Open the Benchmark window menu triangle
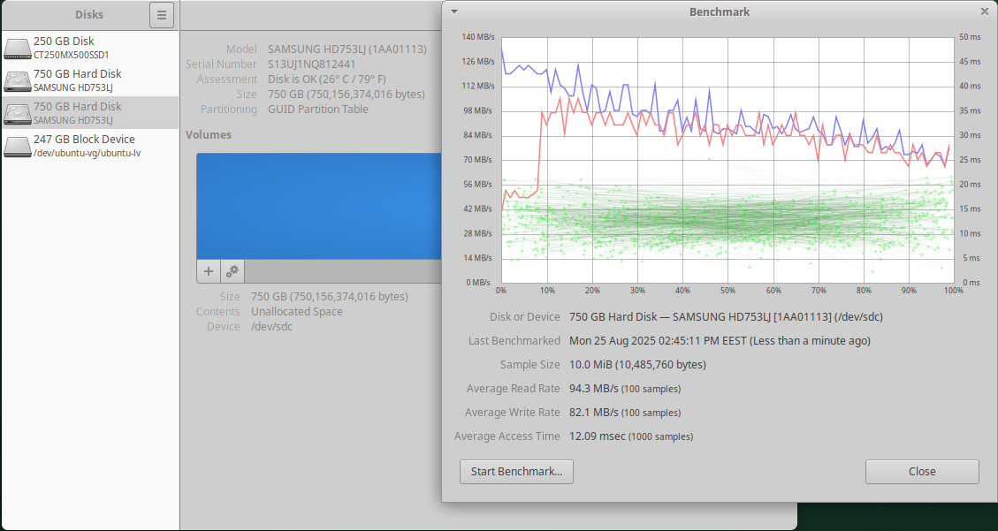 click(x=453, y=11)
